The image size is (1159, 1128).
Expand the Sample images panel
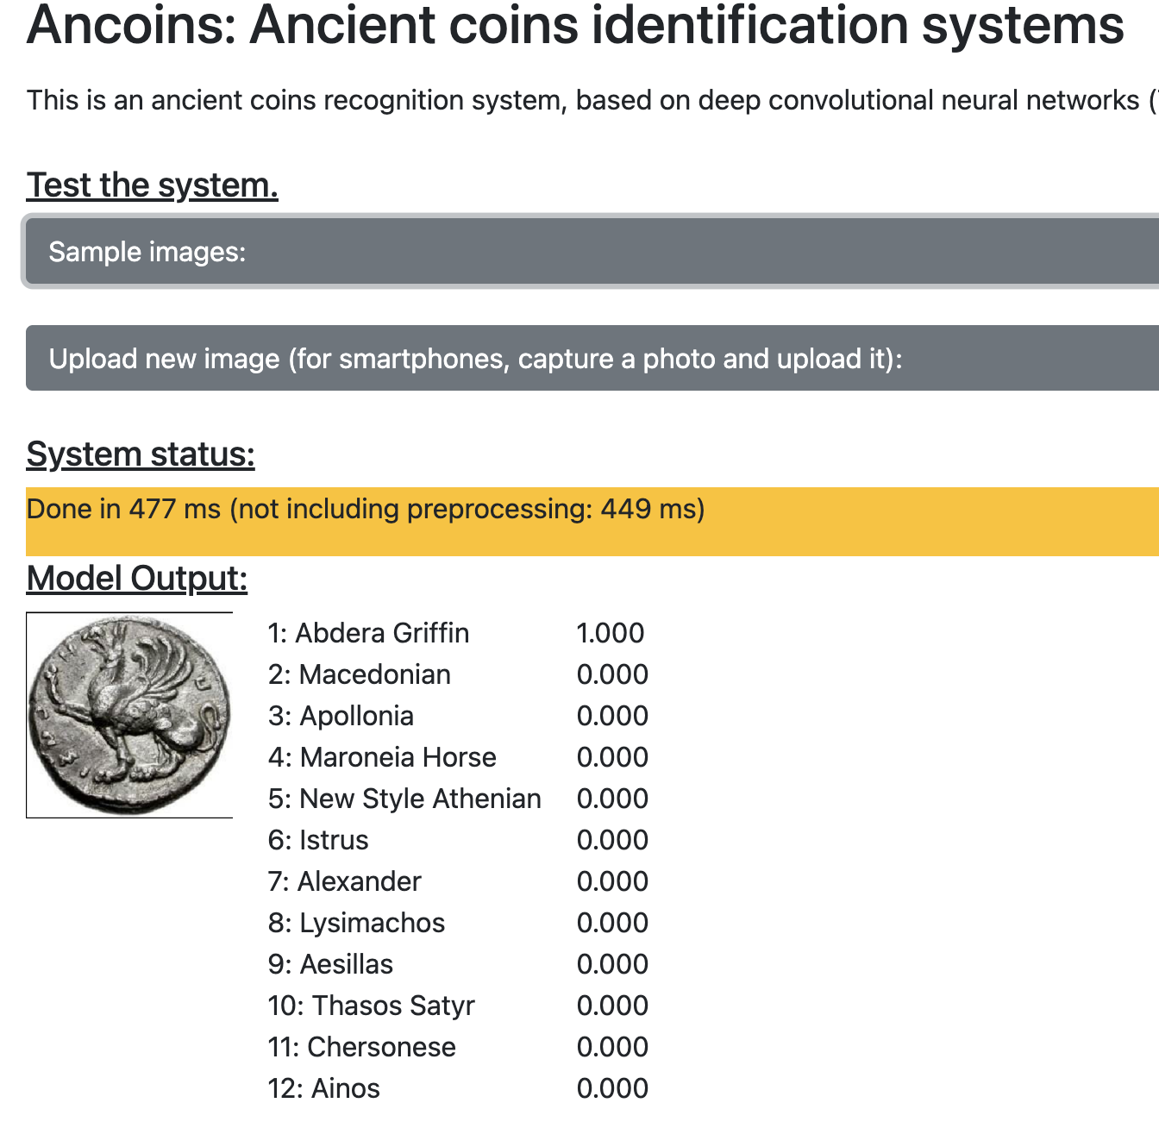147,251
